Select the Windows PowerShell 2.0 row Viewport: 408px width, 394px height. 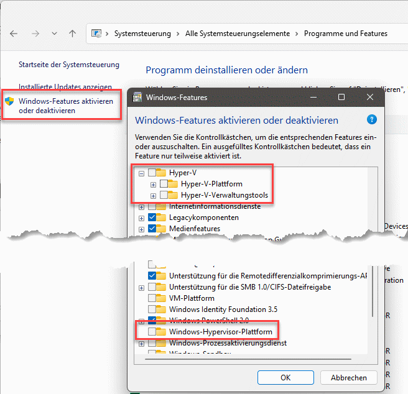point(209,320)
